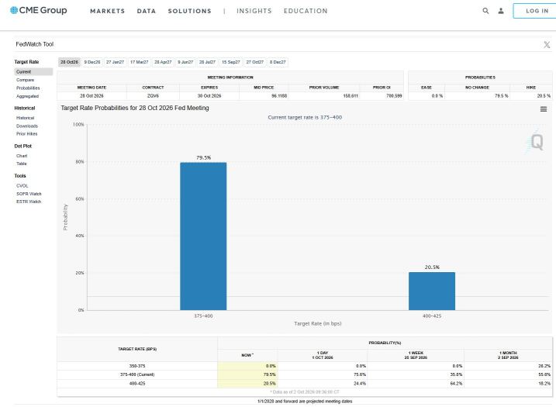The height and width of the screenshot is (407, 556).
Task: Click the NO CHANGE probability header
Action: coord(477,88)
